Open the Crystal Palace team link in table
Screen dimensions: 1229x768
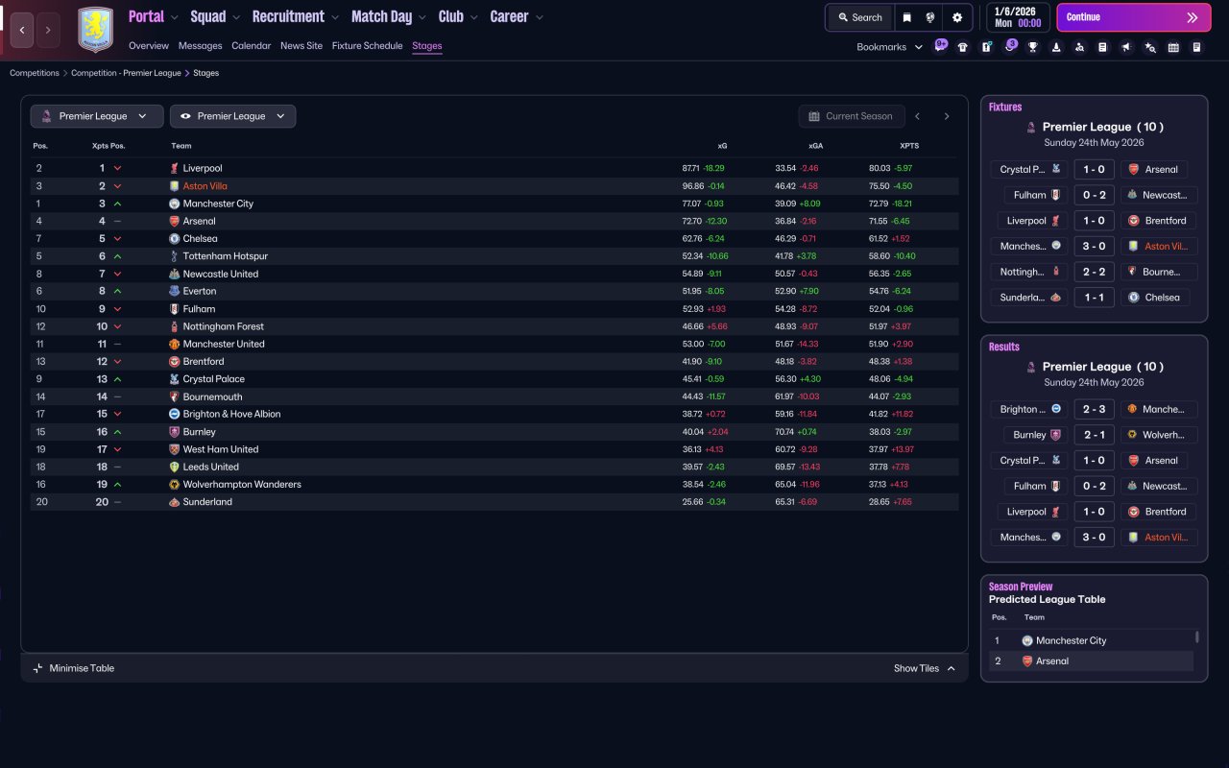(x=213, y=379)
